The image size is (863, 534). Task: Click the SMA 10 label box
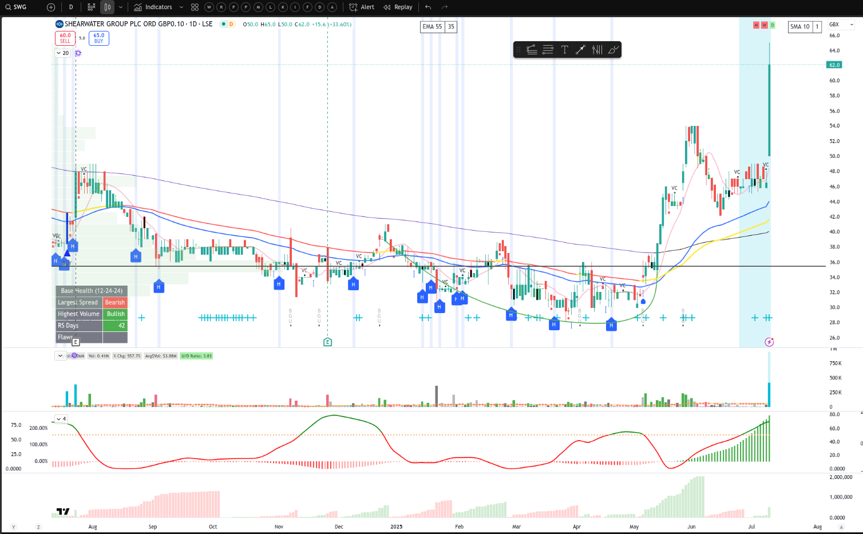click(800, 27)
